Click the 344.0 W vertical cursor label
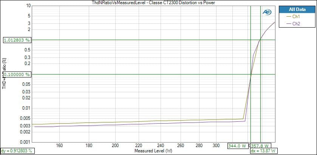Screen dimensions: 317x155 (x=237, y=146)
